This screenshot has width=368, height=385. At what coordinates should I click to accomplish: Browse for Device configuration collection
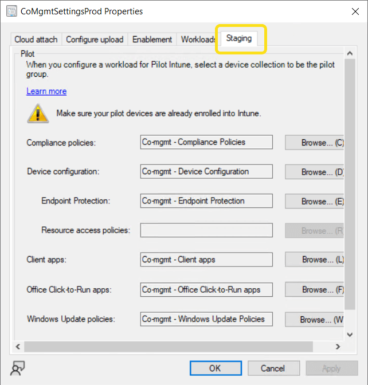tap(315, 172)
